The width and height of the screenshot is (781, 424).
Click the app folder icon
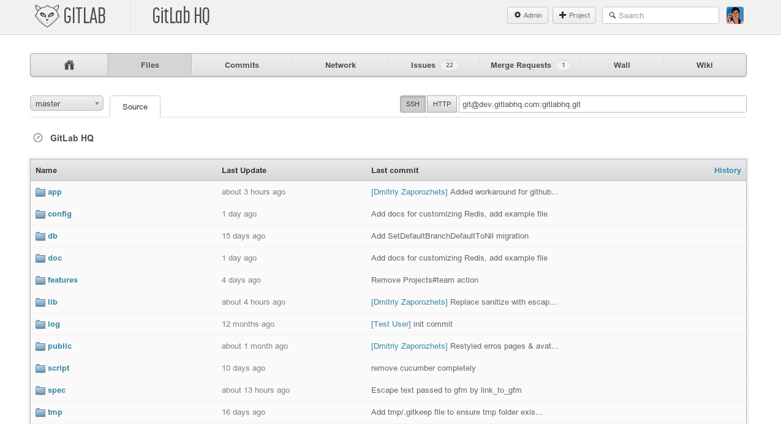tap(40, 192)
